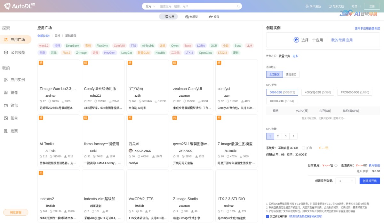Select the 西北B区 region option
The image size is (384, 224).
click(291, 74)
